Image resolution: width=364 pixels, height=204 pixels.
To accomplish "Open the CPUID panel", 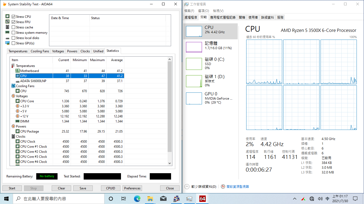I will click(111, 188).
